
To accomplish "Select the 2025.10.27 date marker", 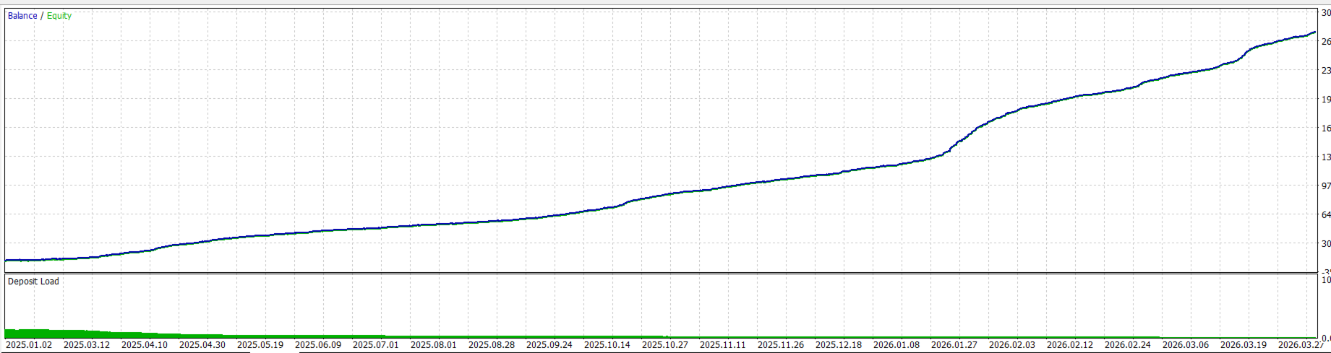I will (665, 345).
